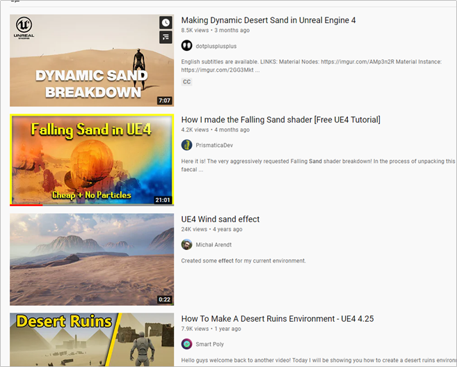This screenshot has width=457, height=367.
Task: Open PrismaticaDev channel avatar
Action: coord(186,145)
